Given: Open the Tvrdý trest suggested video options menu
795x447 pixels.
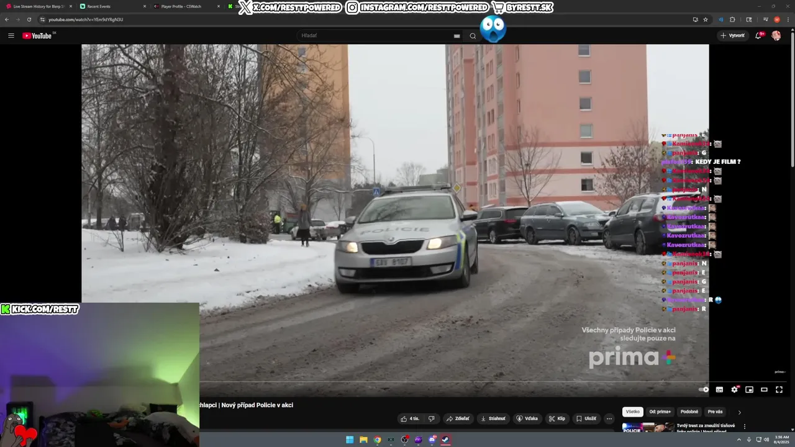Looking at the screenshot, I should click(745, 427).
